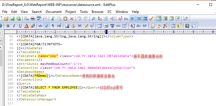This screenshot has height=106, width=216.
Task: Redo the last undone edit
Action: [x=86, y=19]
